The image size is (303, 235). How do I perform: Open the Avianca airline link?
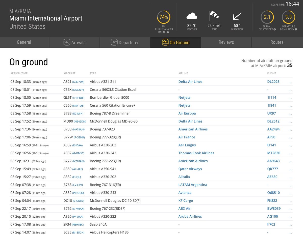(185, 193)
